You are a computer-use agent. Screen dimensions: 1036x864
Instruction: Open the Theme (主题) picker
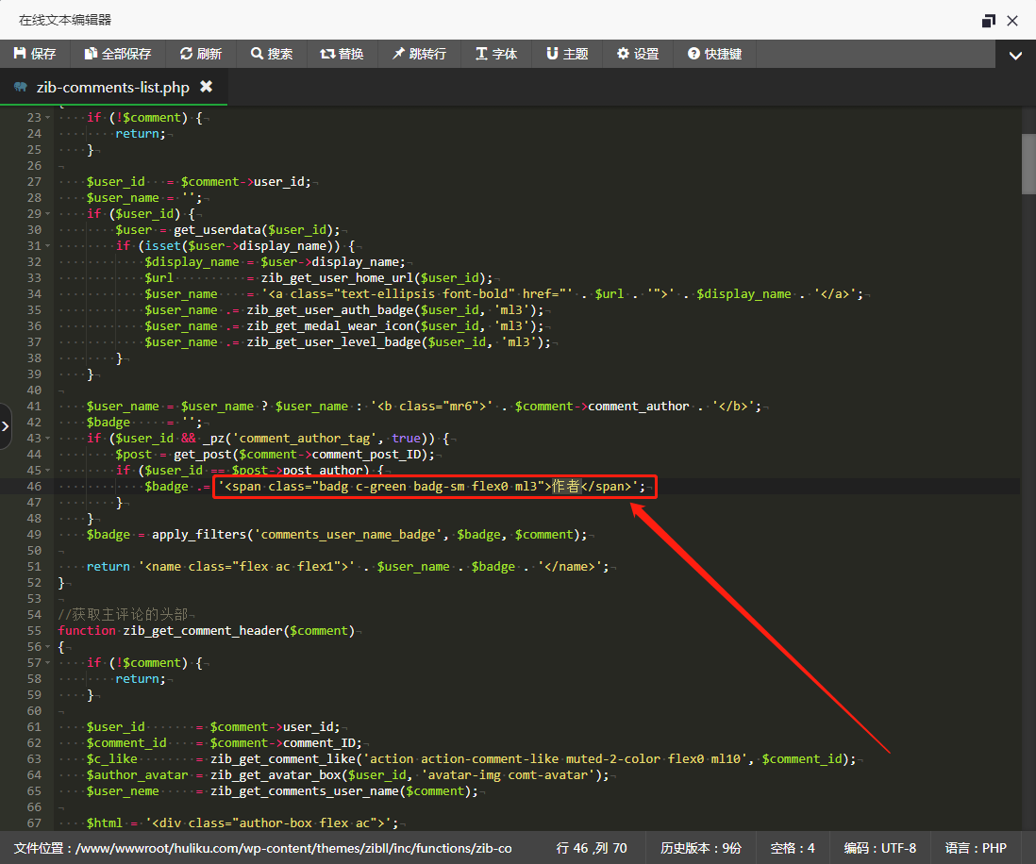567,54
